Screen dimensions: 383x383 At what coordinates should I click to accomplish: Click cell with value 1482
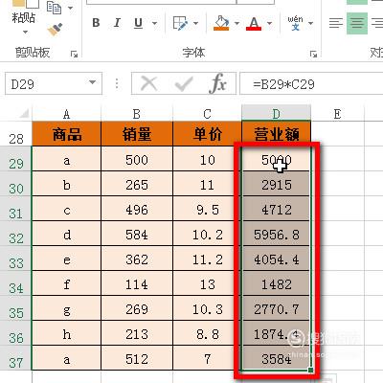click(x=277, y=283)
